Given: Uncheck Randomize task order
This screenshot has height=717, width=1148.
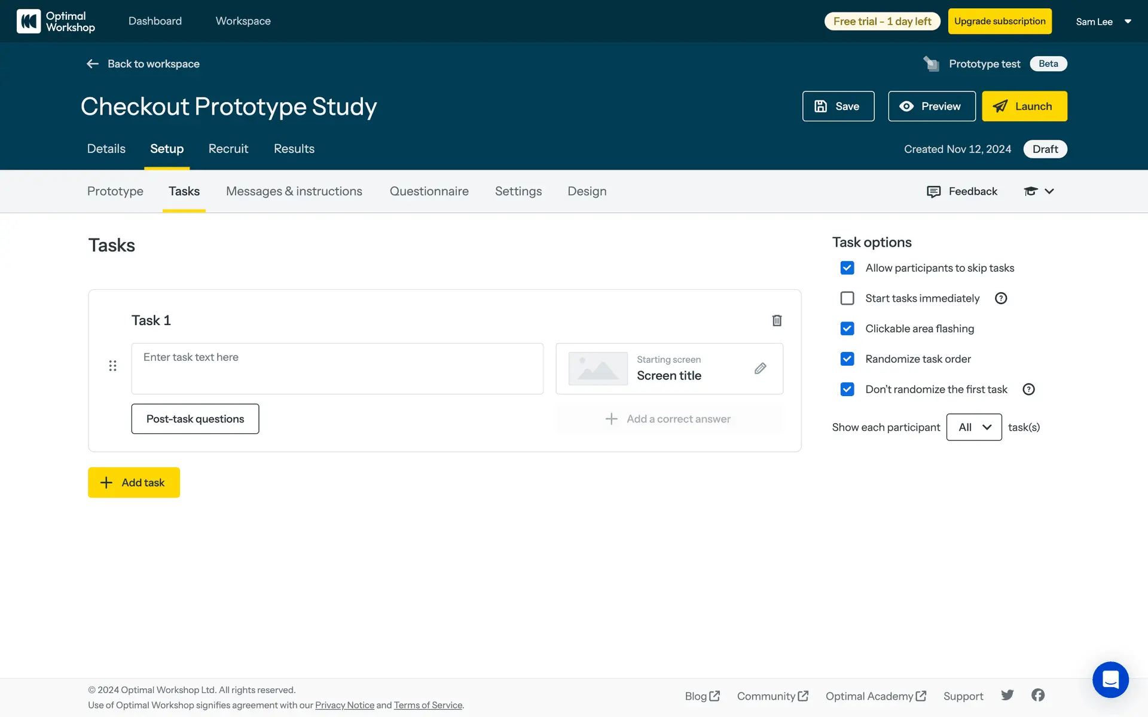Looking at the screenshot, I should (x=847, y=359).
